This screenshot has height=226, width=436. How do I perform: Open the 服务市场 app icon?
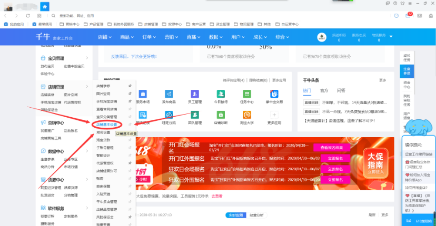(143, 94)
